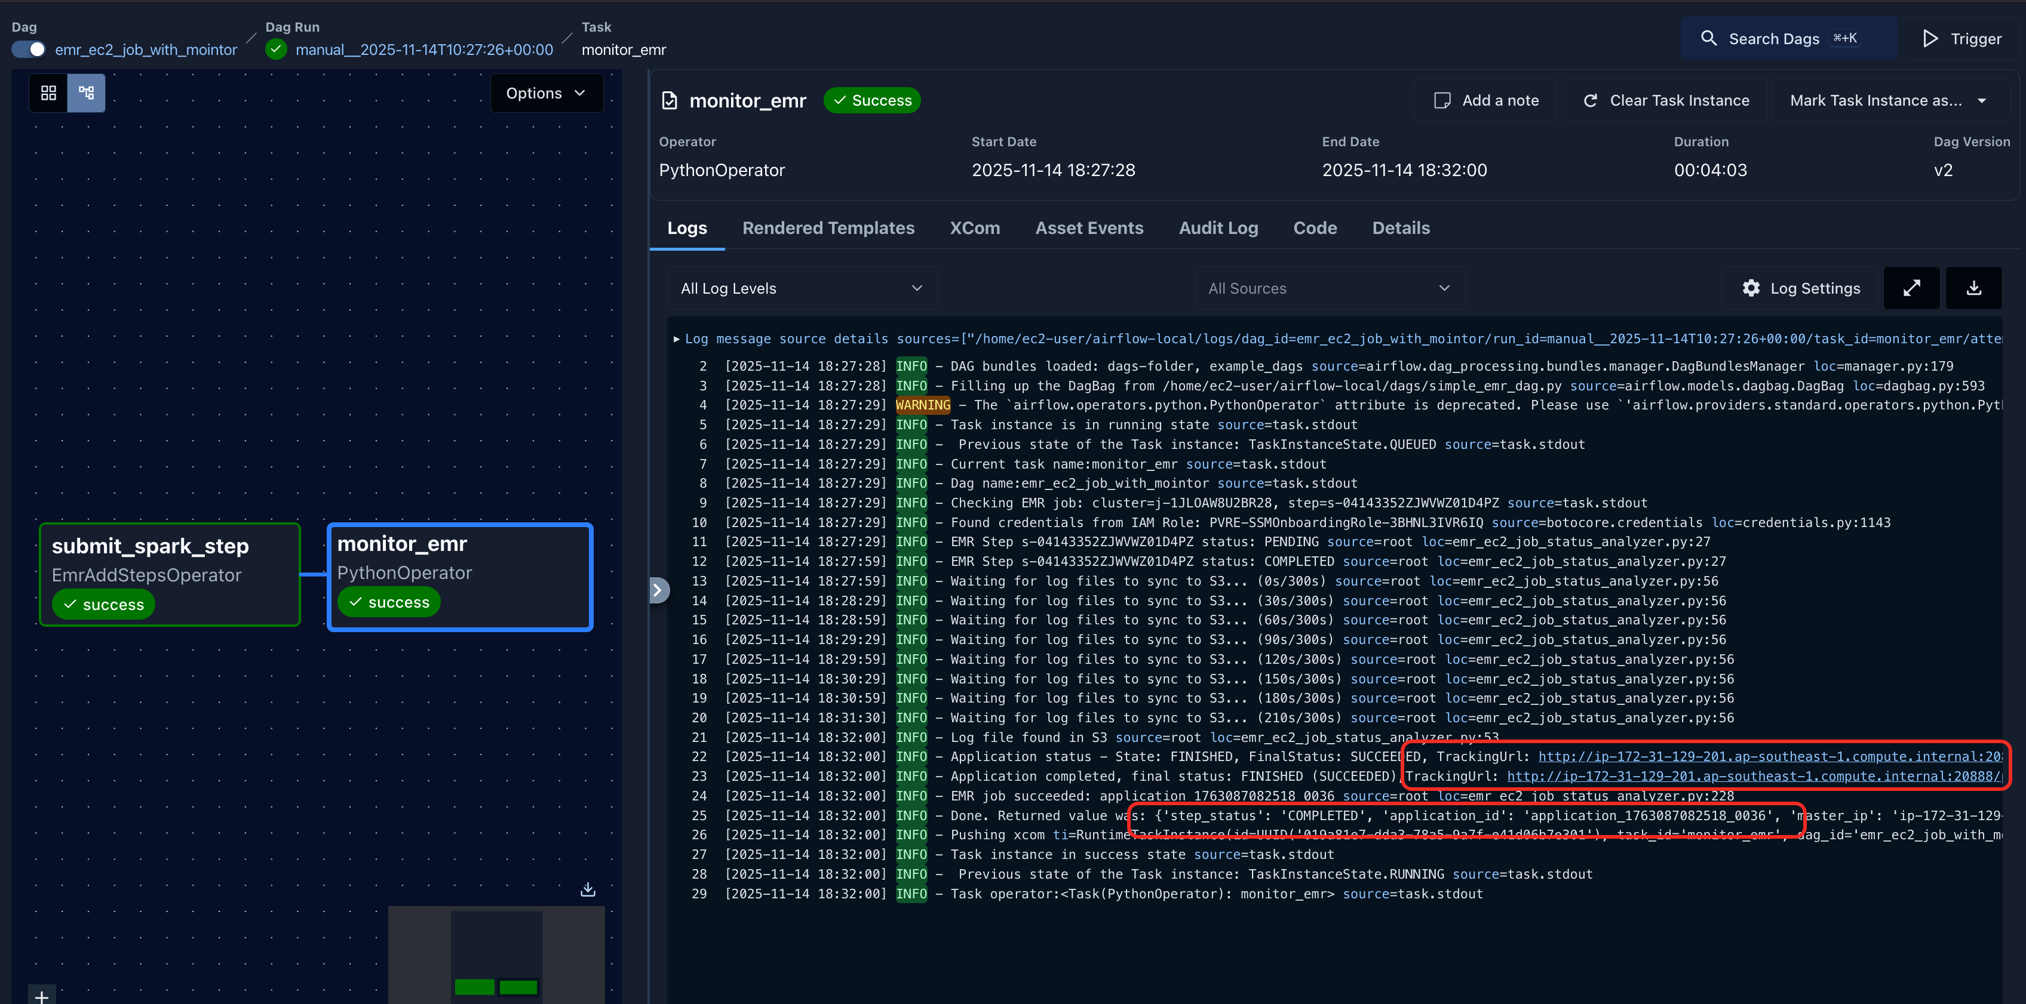Click the graph minimap thumbnail

[496, 954]
